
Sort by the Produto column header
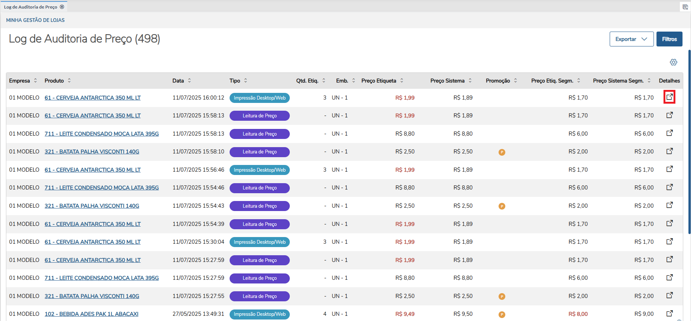(58, 81)
